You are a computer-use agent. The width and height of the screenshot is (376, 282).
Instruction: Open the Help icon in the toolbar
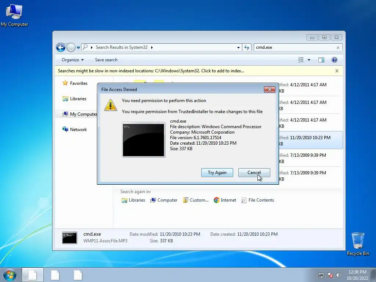pyautogui.click(x=334, y=60)
